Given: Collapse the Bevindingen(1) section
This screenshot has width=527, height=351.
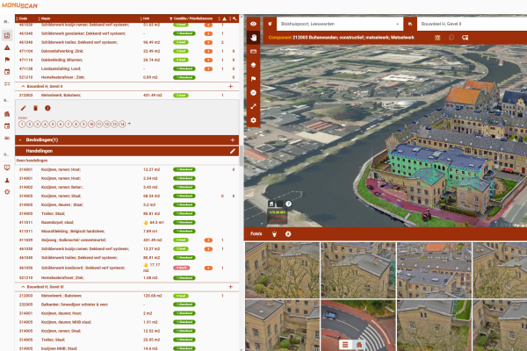Looking at the screenshot, I should [20, 140].
